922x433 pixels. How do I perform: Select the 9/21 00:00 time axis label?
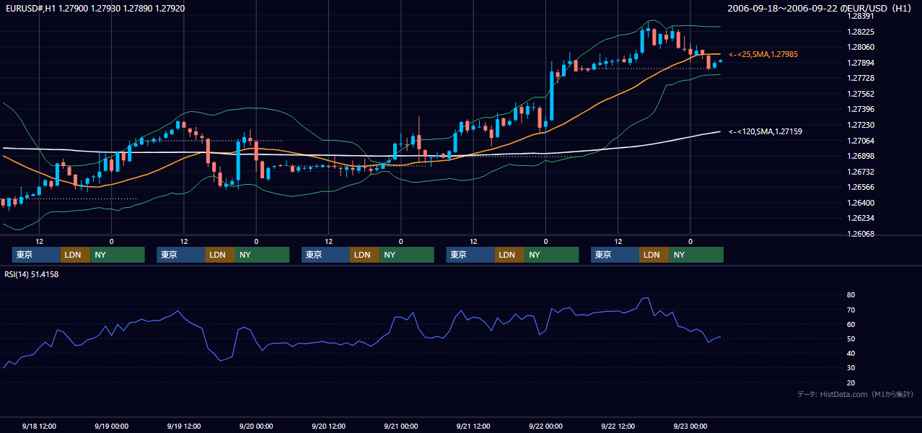(401, 426)
